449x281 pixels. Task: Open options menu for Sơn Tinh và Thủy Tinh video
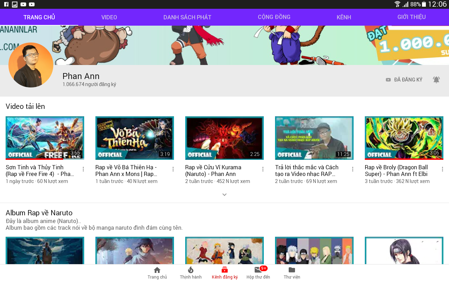point(83,169)
